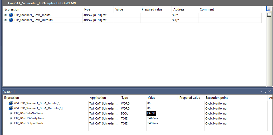Click Watch 1 Prepared value column header
The image size is (273, 135).
coord(191,98)
